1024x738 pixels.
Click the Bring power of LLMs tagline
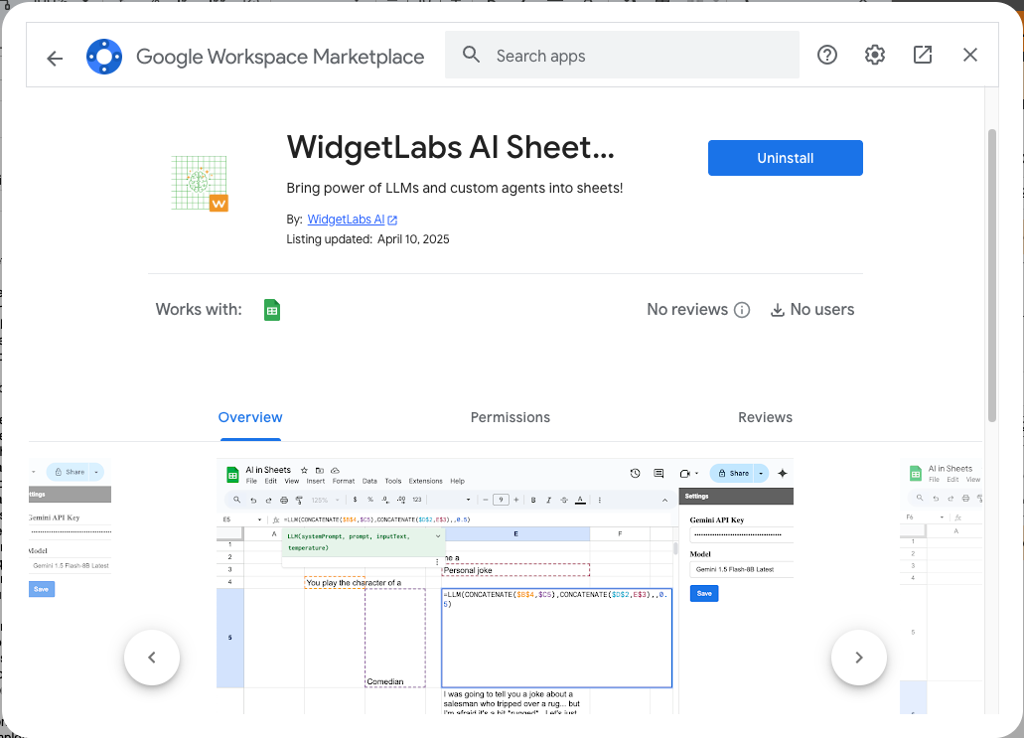tap(455, 189)
